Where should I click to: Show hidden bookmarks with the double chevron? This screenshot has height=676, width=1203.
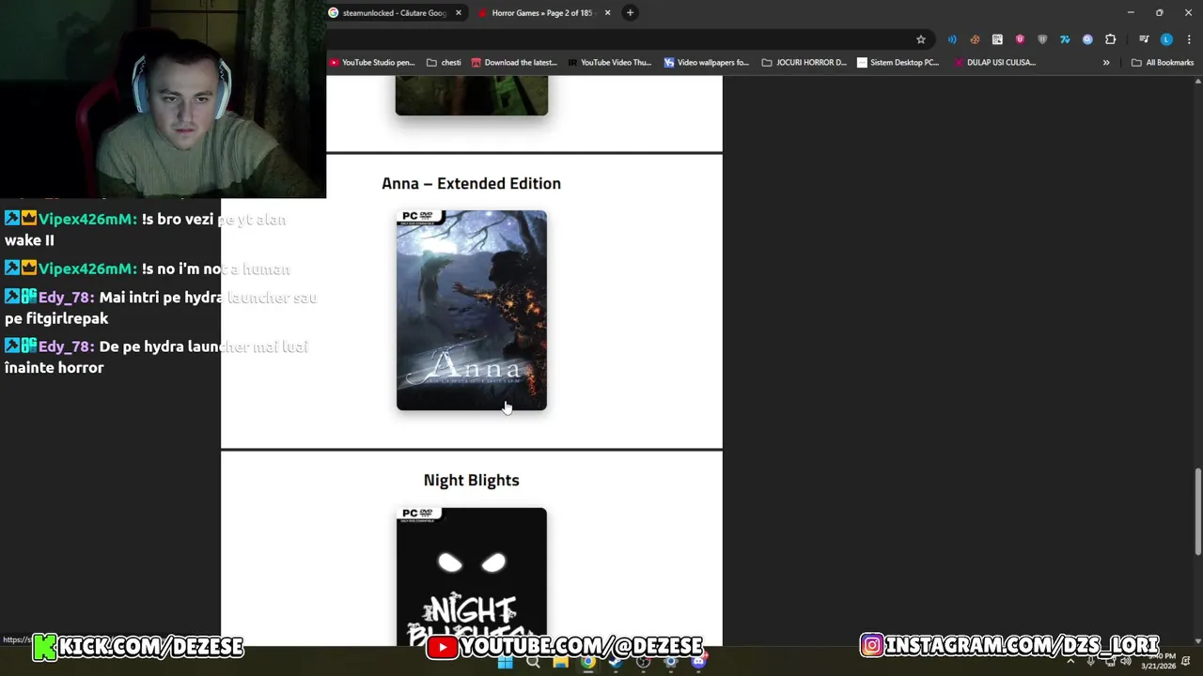1106,63
